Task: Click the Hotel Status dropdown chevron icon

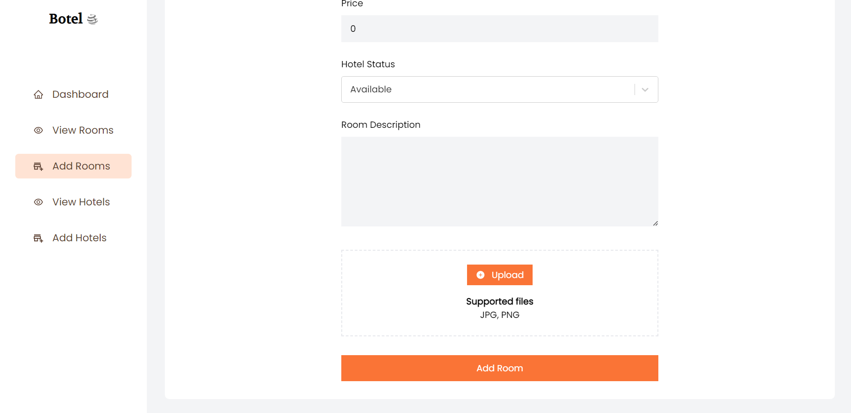Action: (645, 89)
